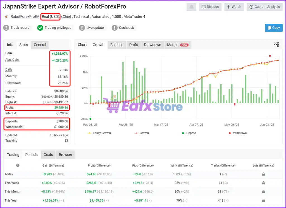Click the Abs. Gain value +4,280.25%
Viewport: 286px width, 208px height.
60,60
